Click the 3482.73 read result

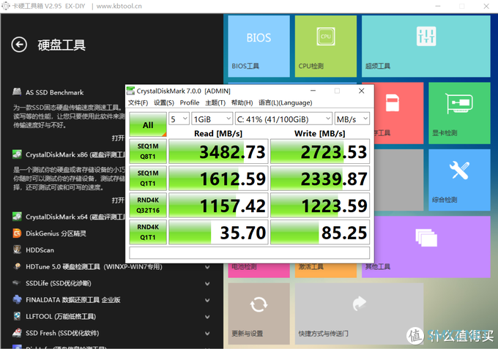(218, 151)
